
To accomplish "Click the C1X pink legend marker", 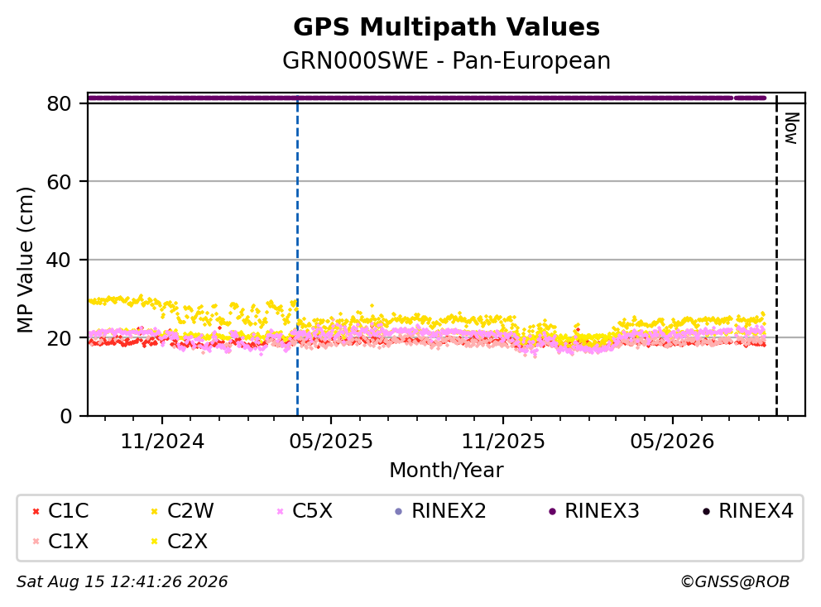I will pos(36,542).
